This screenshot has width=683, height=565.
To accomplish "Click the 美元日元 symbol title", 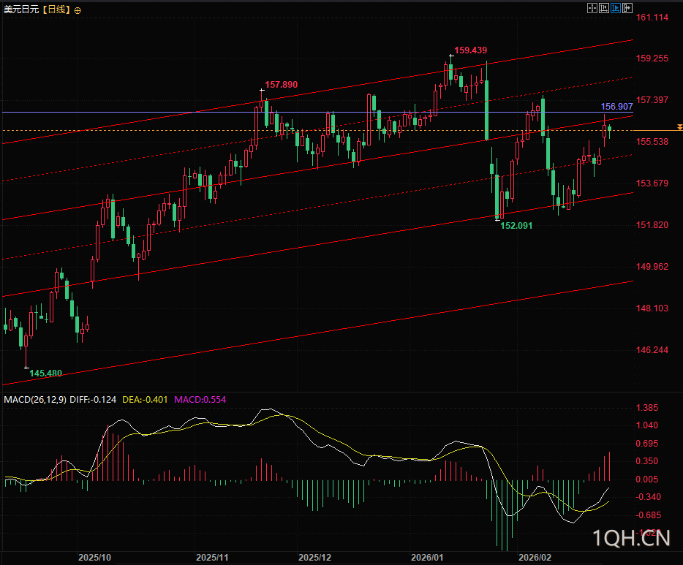I will pyautogui.click(x=20, y=10).
